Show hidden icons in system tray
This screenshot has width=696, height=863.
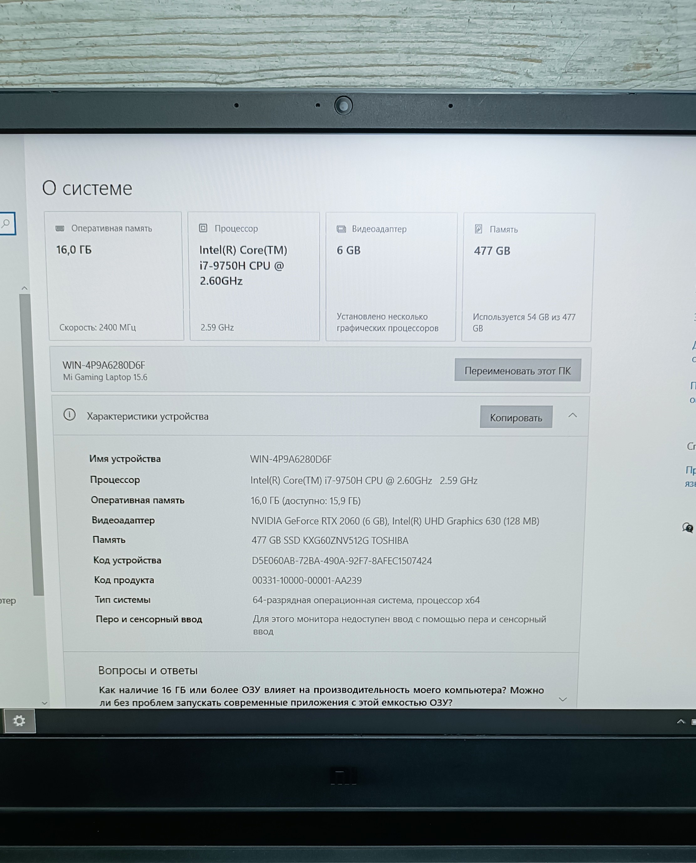point(680,721)
